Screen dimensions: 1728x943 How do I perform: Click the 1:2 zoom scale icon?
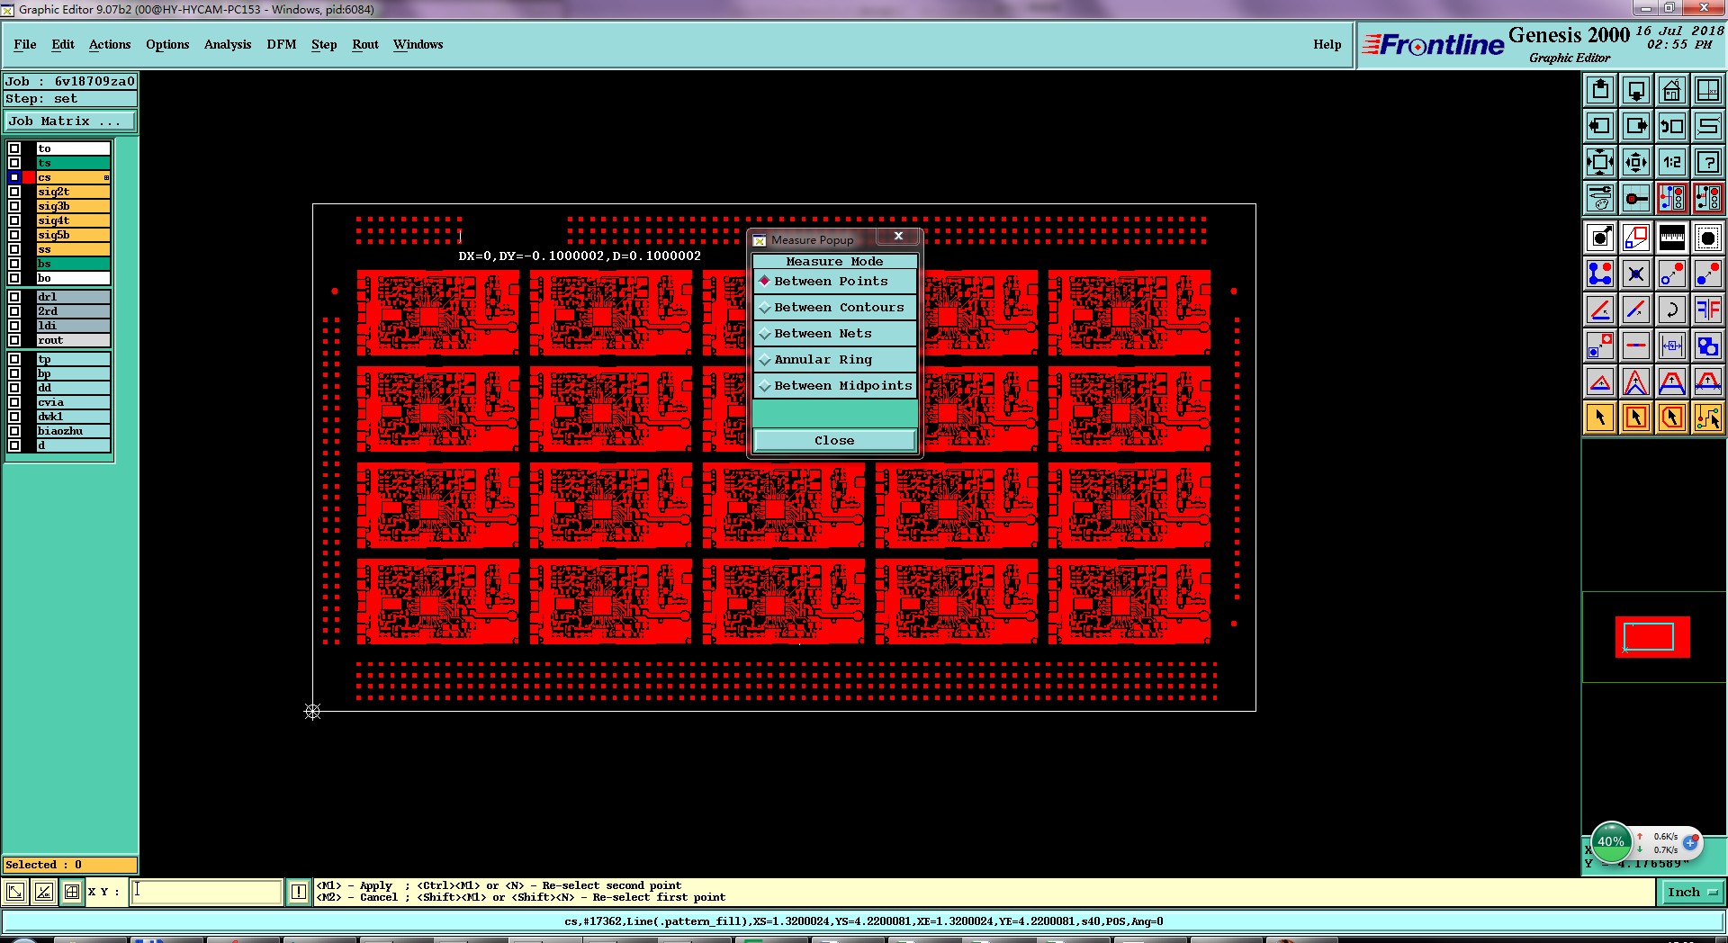1671,162
